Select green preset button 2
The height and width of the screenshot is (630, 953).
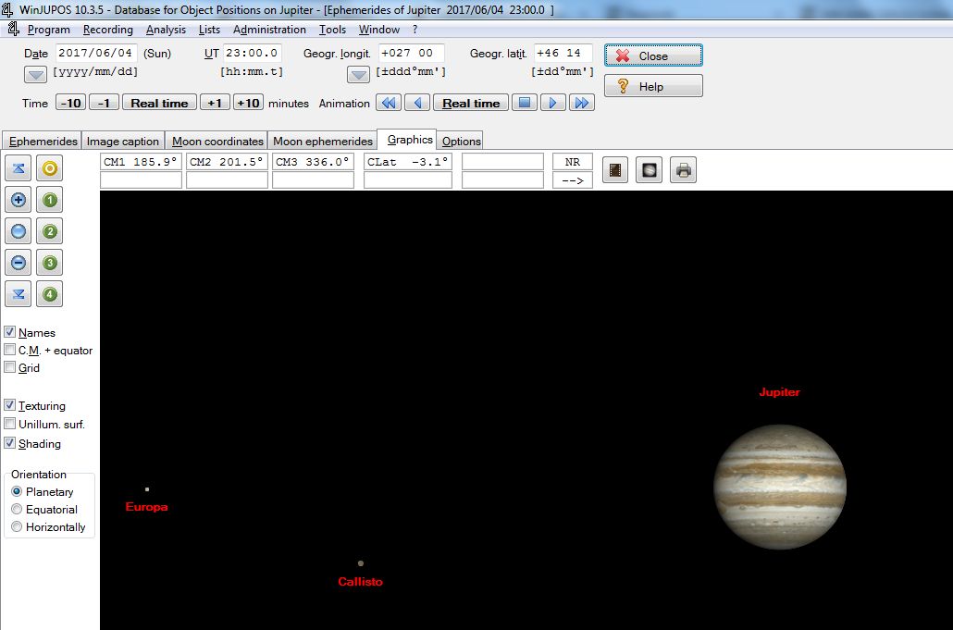click(50, 231)
